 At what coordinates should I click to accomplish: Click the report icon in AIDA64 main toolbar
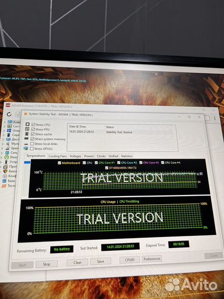(18, 115)
